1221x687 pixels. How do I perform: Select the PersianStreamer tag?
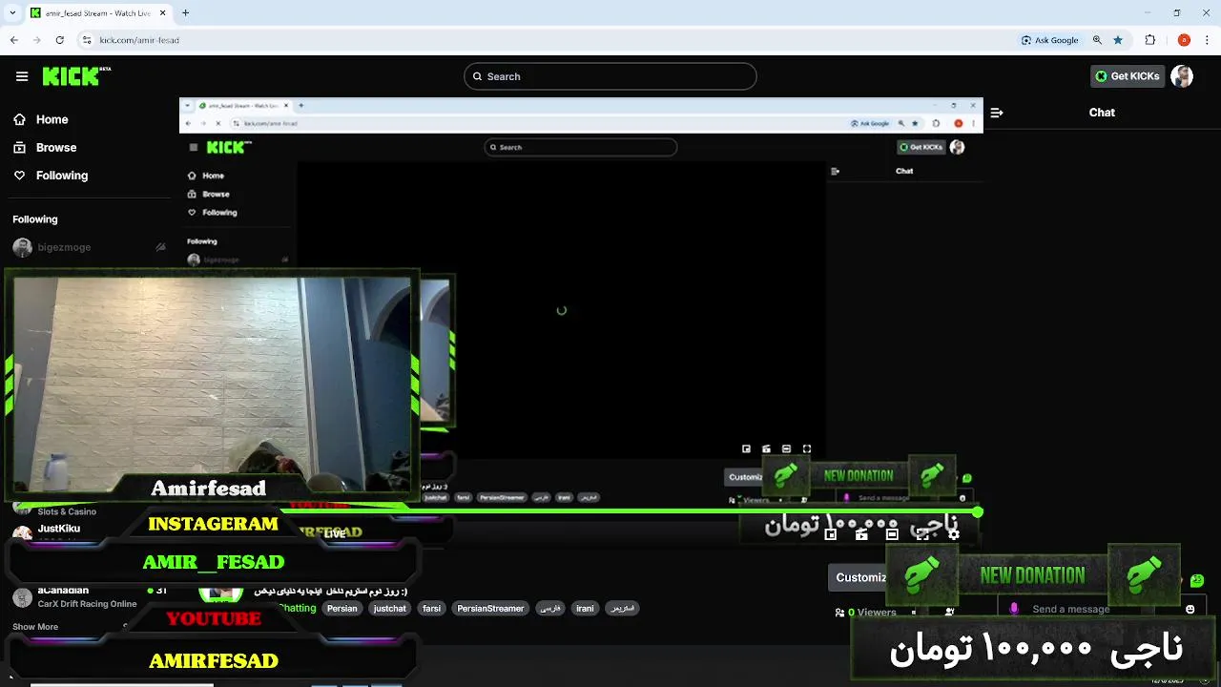[x=490, y=609]
